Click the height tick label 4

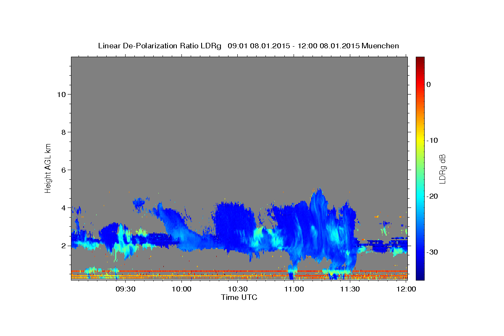tap(63, 207)
